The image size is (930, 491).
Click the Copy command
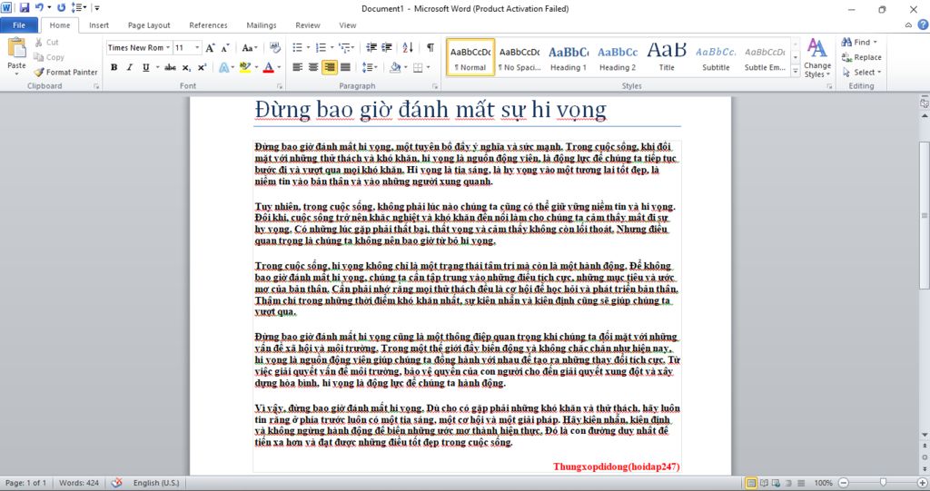pos(49,57)
